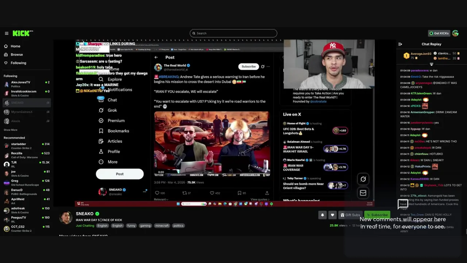Open Grok in the X sidebar
467x263 pixels.
108,110
